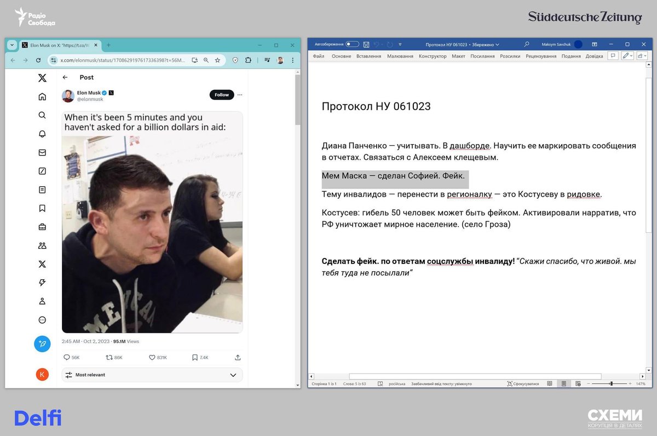Open Messages envelope icon in X sidebar
Screen dimensions: 657x436
[x=42, y=152]
